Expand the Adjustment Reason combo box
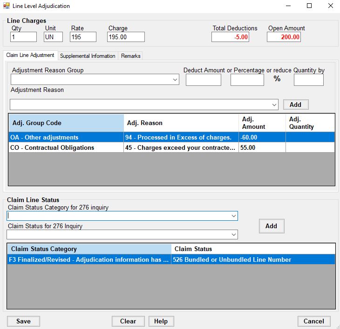The image size is (340, 329). pos(274,105)
